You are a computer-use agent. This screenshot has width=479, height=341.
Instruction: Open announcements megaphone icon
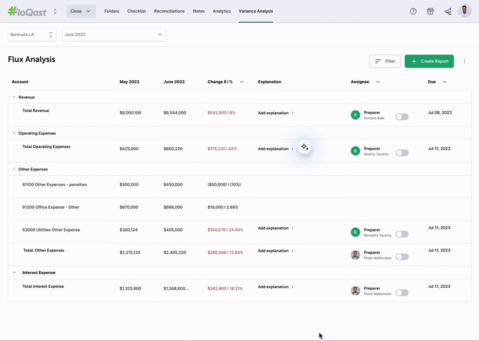tap(448, 11)
